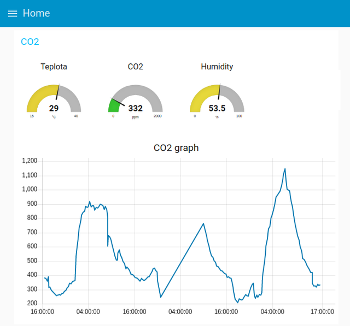
Task: Click the first 16:00:00 x-axis label
Action: (x=42, y=312)
